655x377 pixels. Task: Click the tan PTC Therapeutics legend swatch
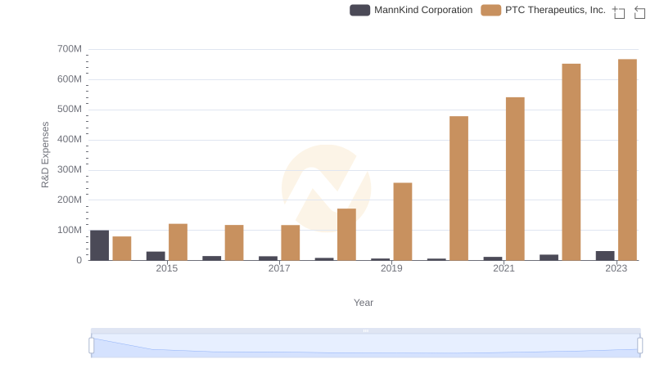click(490, 10)
